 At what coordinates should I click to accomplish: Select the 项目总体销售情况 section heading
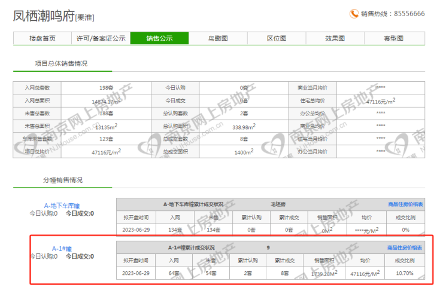(x=61, y=63)
